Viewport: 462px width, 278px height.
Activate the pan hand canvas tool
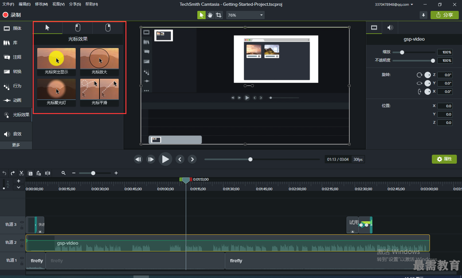pyautogui.click(x=210, y=15)
